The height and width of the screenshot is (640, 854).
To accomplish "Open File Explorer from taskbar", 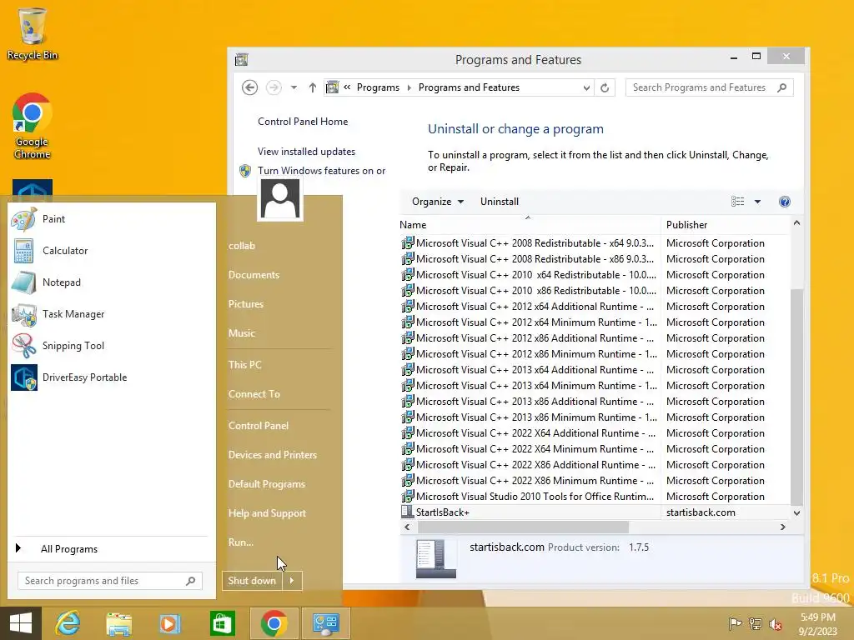I will (118, 623).
